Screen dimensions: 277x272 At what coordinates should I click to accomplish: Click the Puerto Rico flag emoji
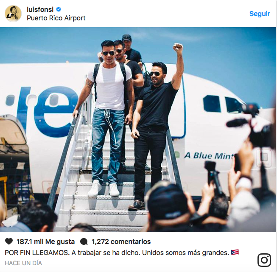pyautogui.click(x=235, y=252)
